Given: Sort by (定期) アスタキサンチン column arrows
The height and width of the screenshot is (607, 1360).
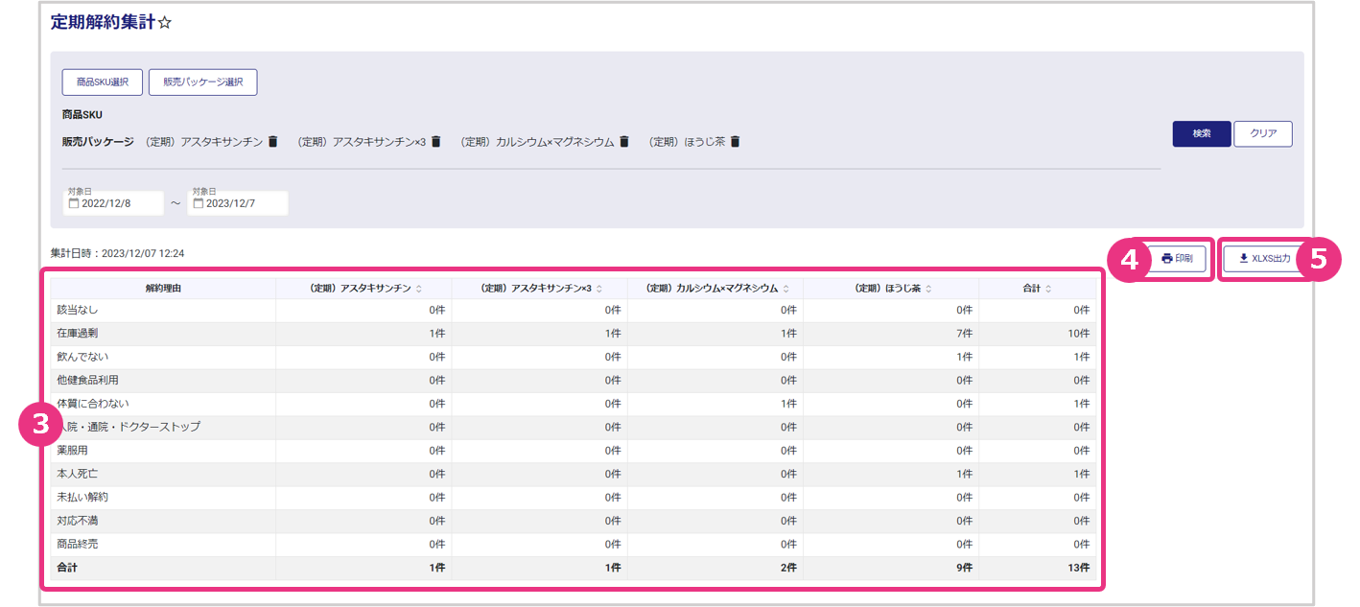Looking at the screenshot, I should 419,289.
